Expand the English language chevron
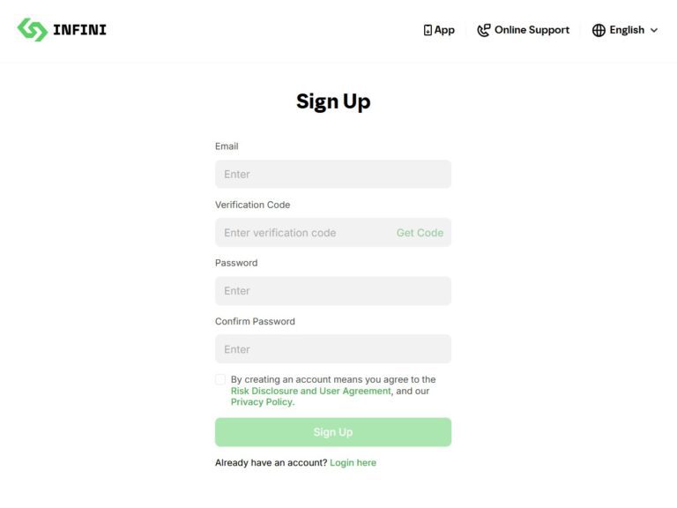Screen dimensions: 677x508 coord(654,30)
